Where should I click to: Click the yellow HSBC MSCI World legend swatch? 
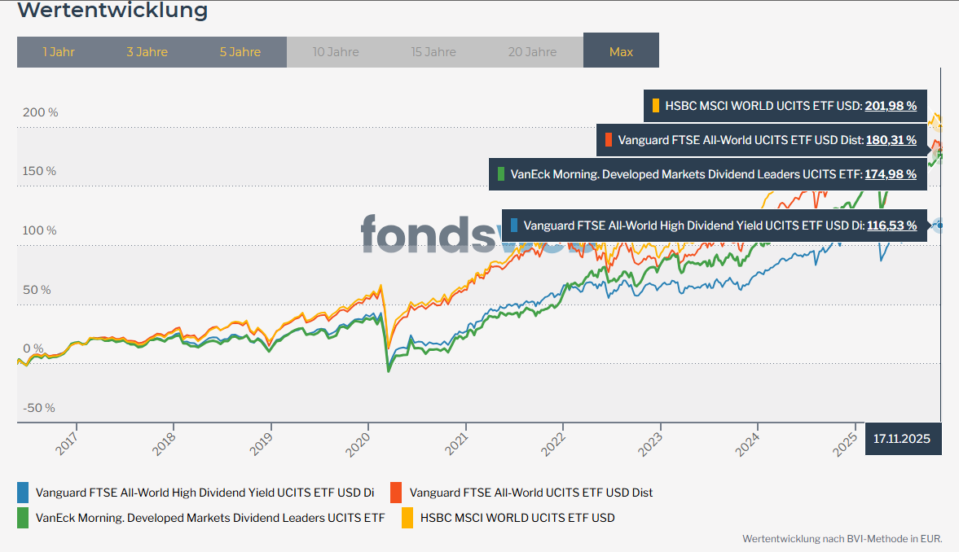coord(407,517)
